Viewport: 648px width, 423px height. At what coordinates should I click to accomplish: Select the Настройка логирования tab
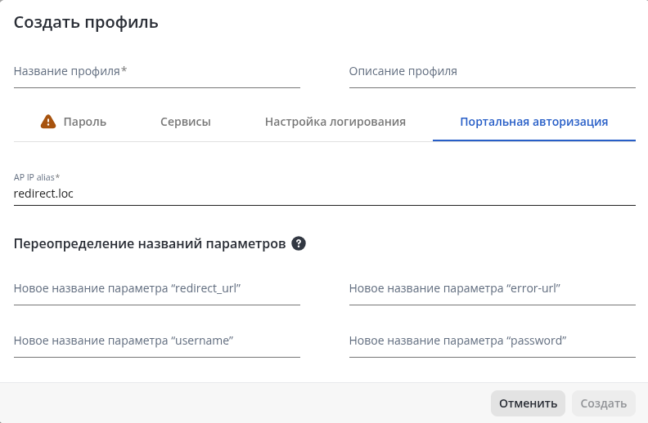(335, 122)
